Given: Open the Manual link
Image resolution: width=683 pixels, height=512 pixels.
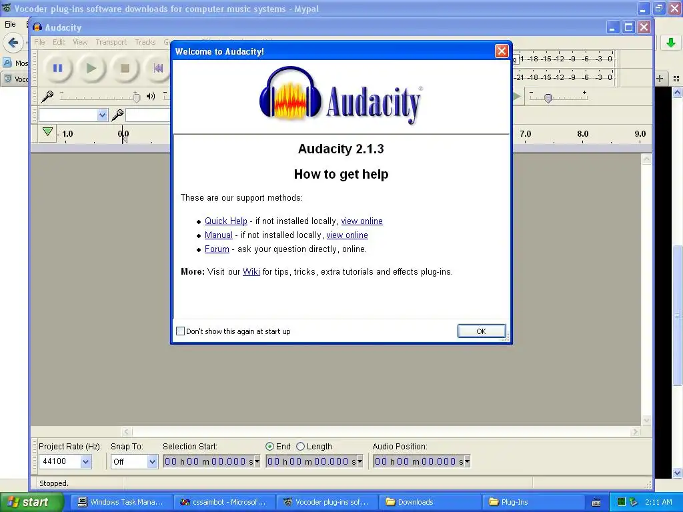Looking at the screenshot, I should pos(219,235).
